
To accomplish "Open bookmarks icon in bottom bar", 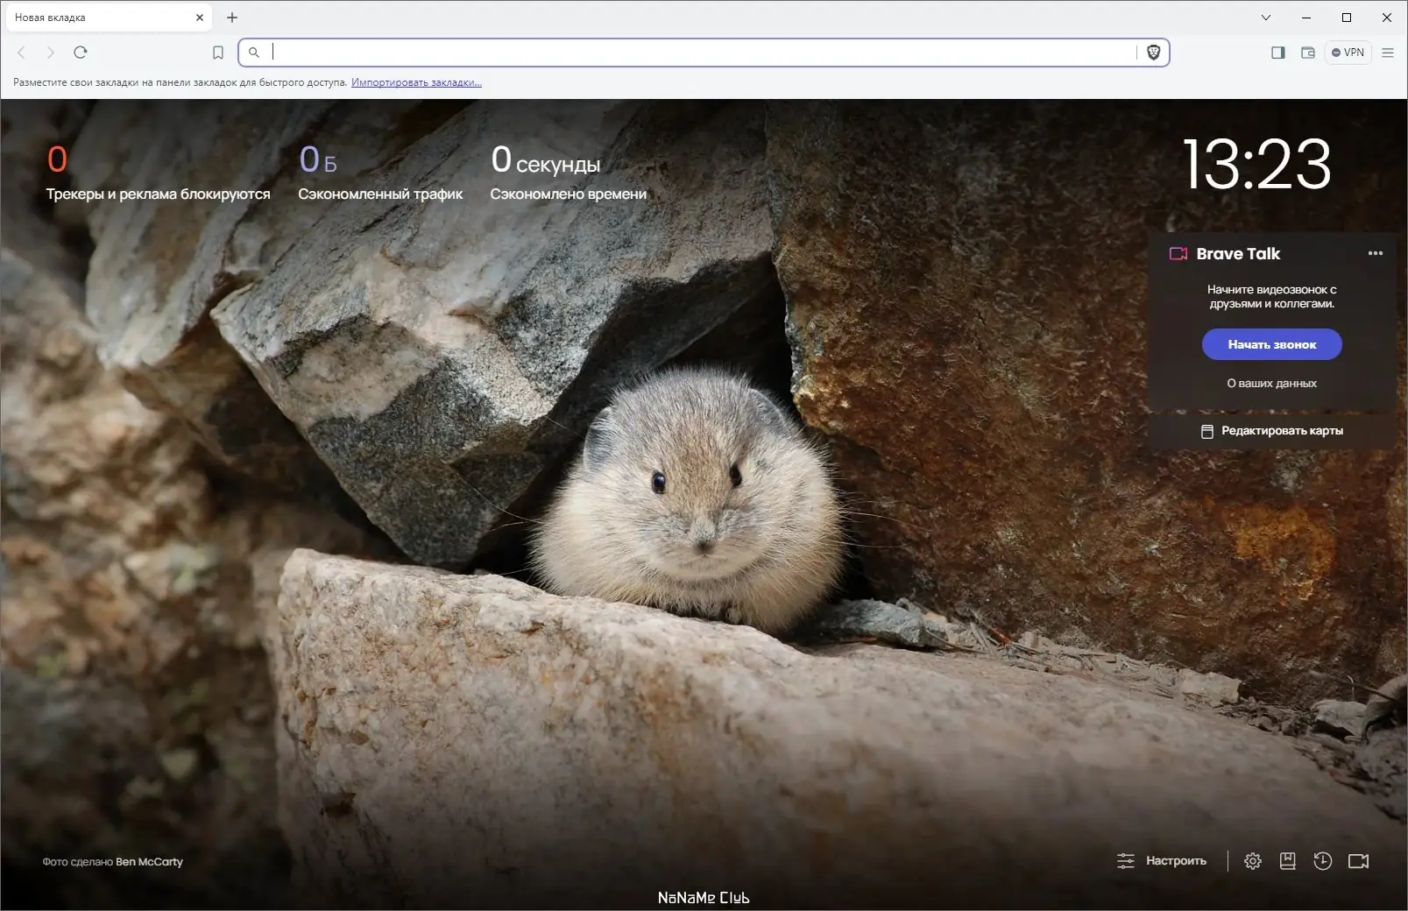I will point(1287,861).
